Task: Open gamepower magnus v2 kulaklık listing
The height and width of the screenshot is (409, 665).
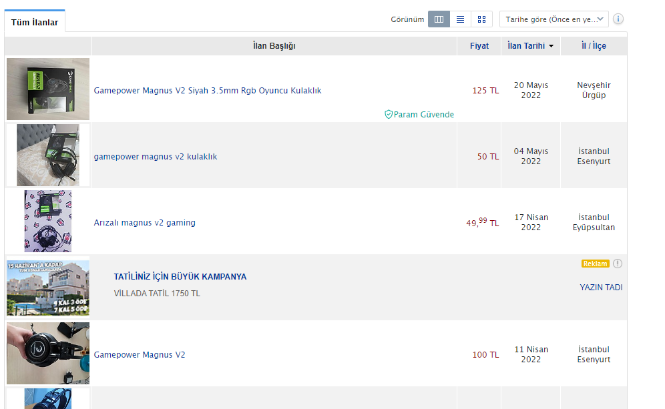Action: (156, 157)
